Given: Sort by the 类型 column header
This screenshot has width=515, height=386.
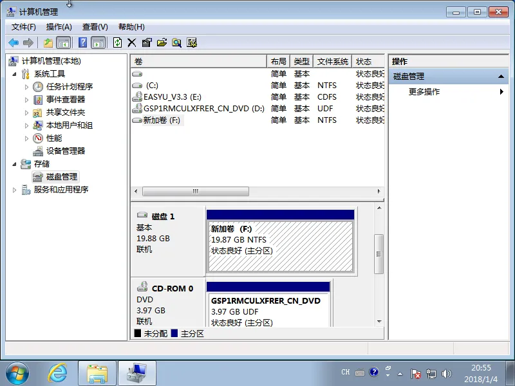Looking at the screenshot, I should (x=302, y=61).
